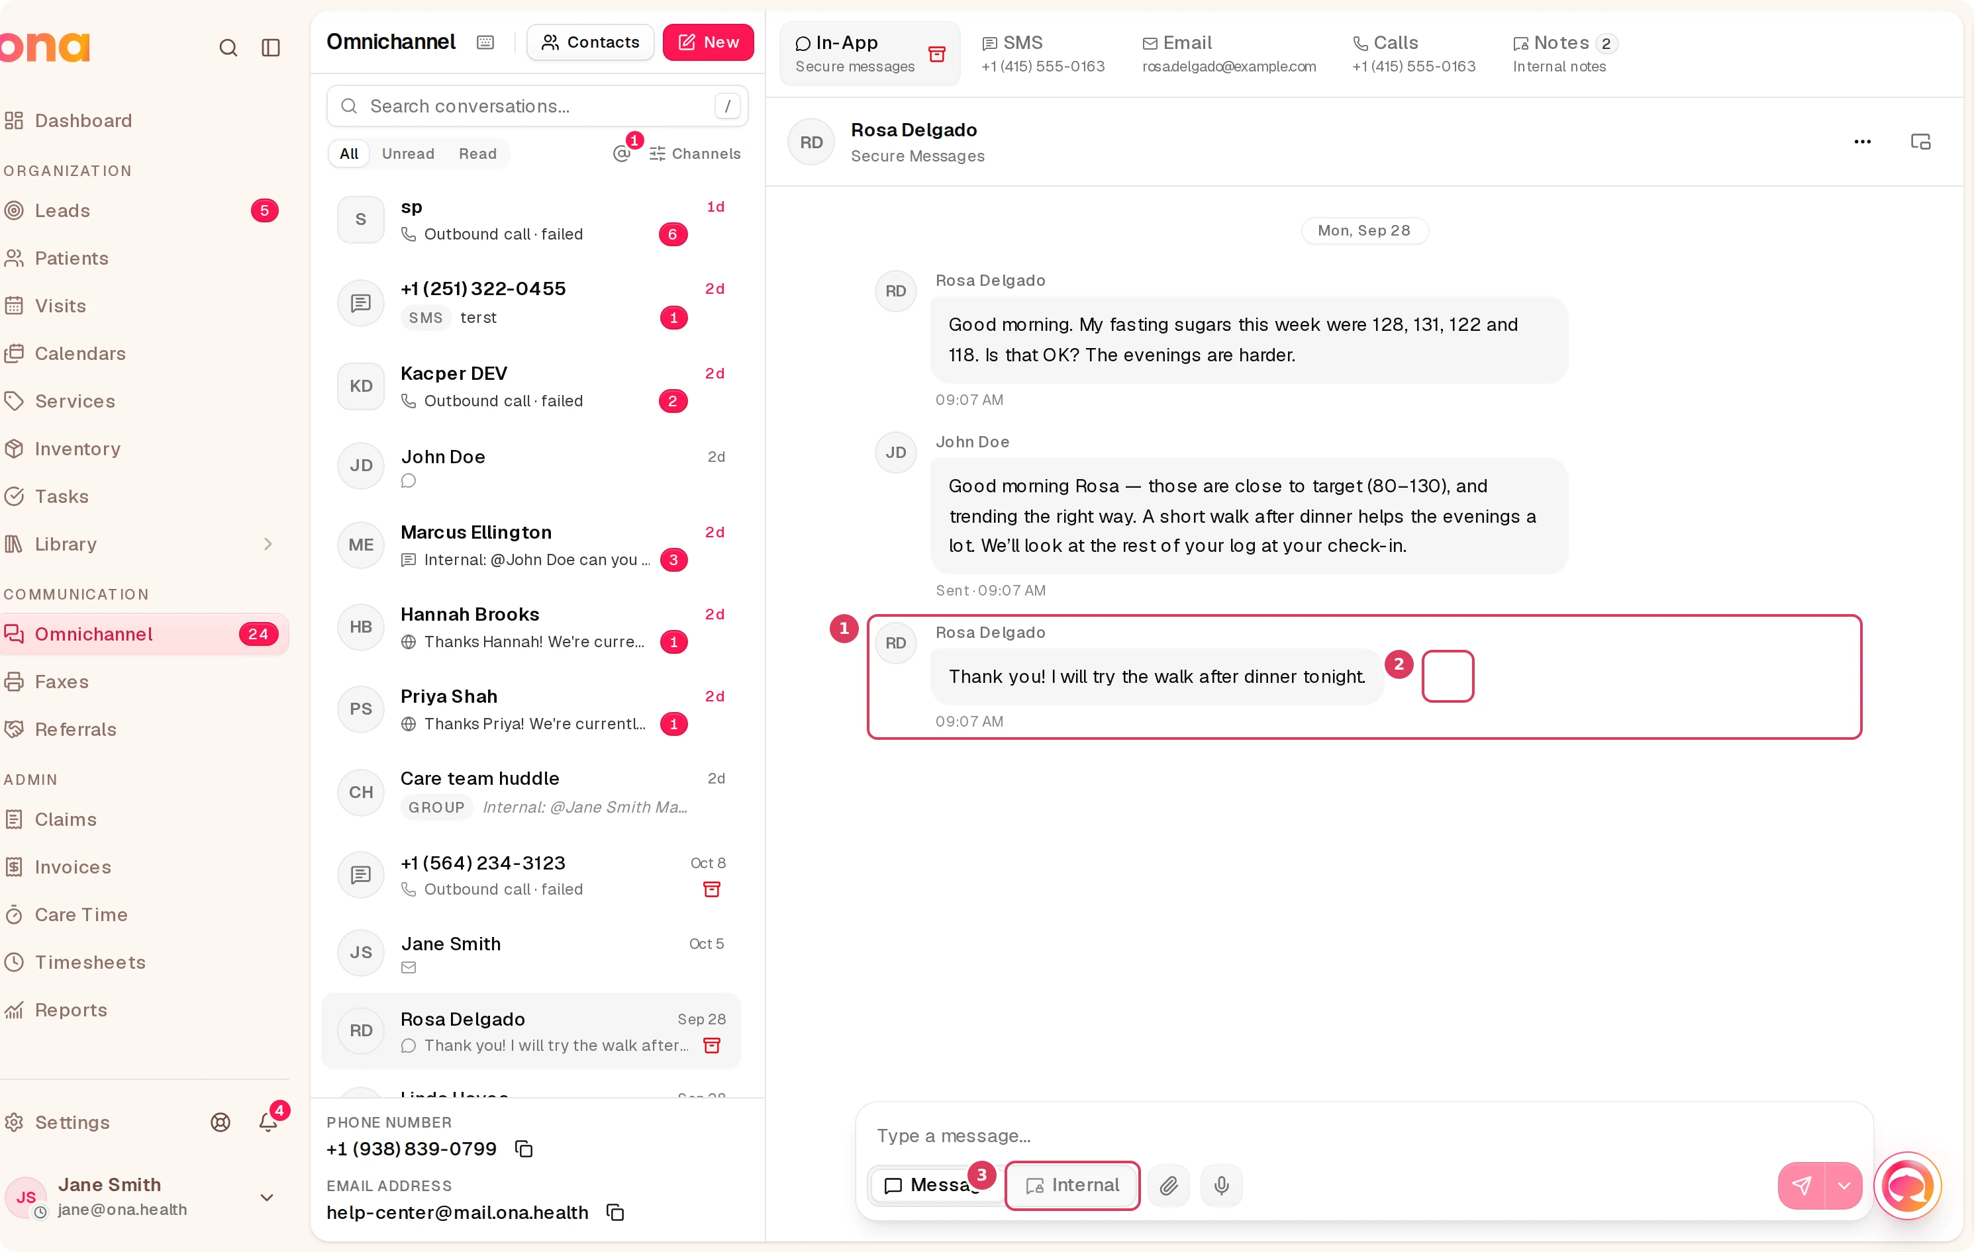Open the send options dropdown arrow
Viewport: 1974px width, 1252px height.
tap(1844, 1185)
